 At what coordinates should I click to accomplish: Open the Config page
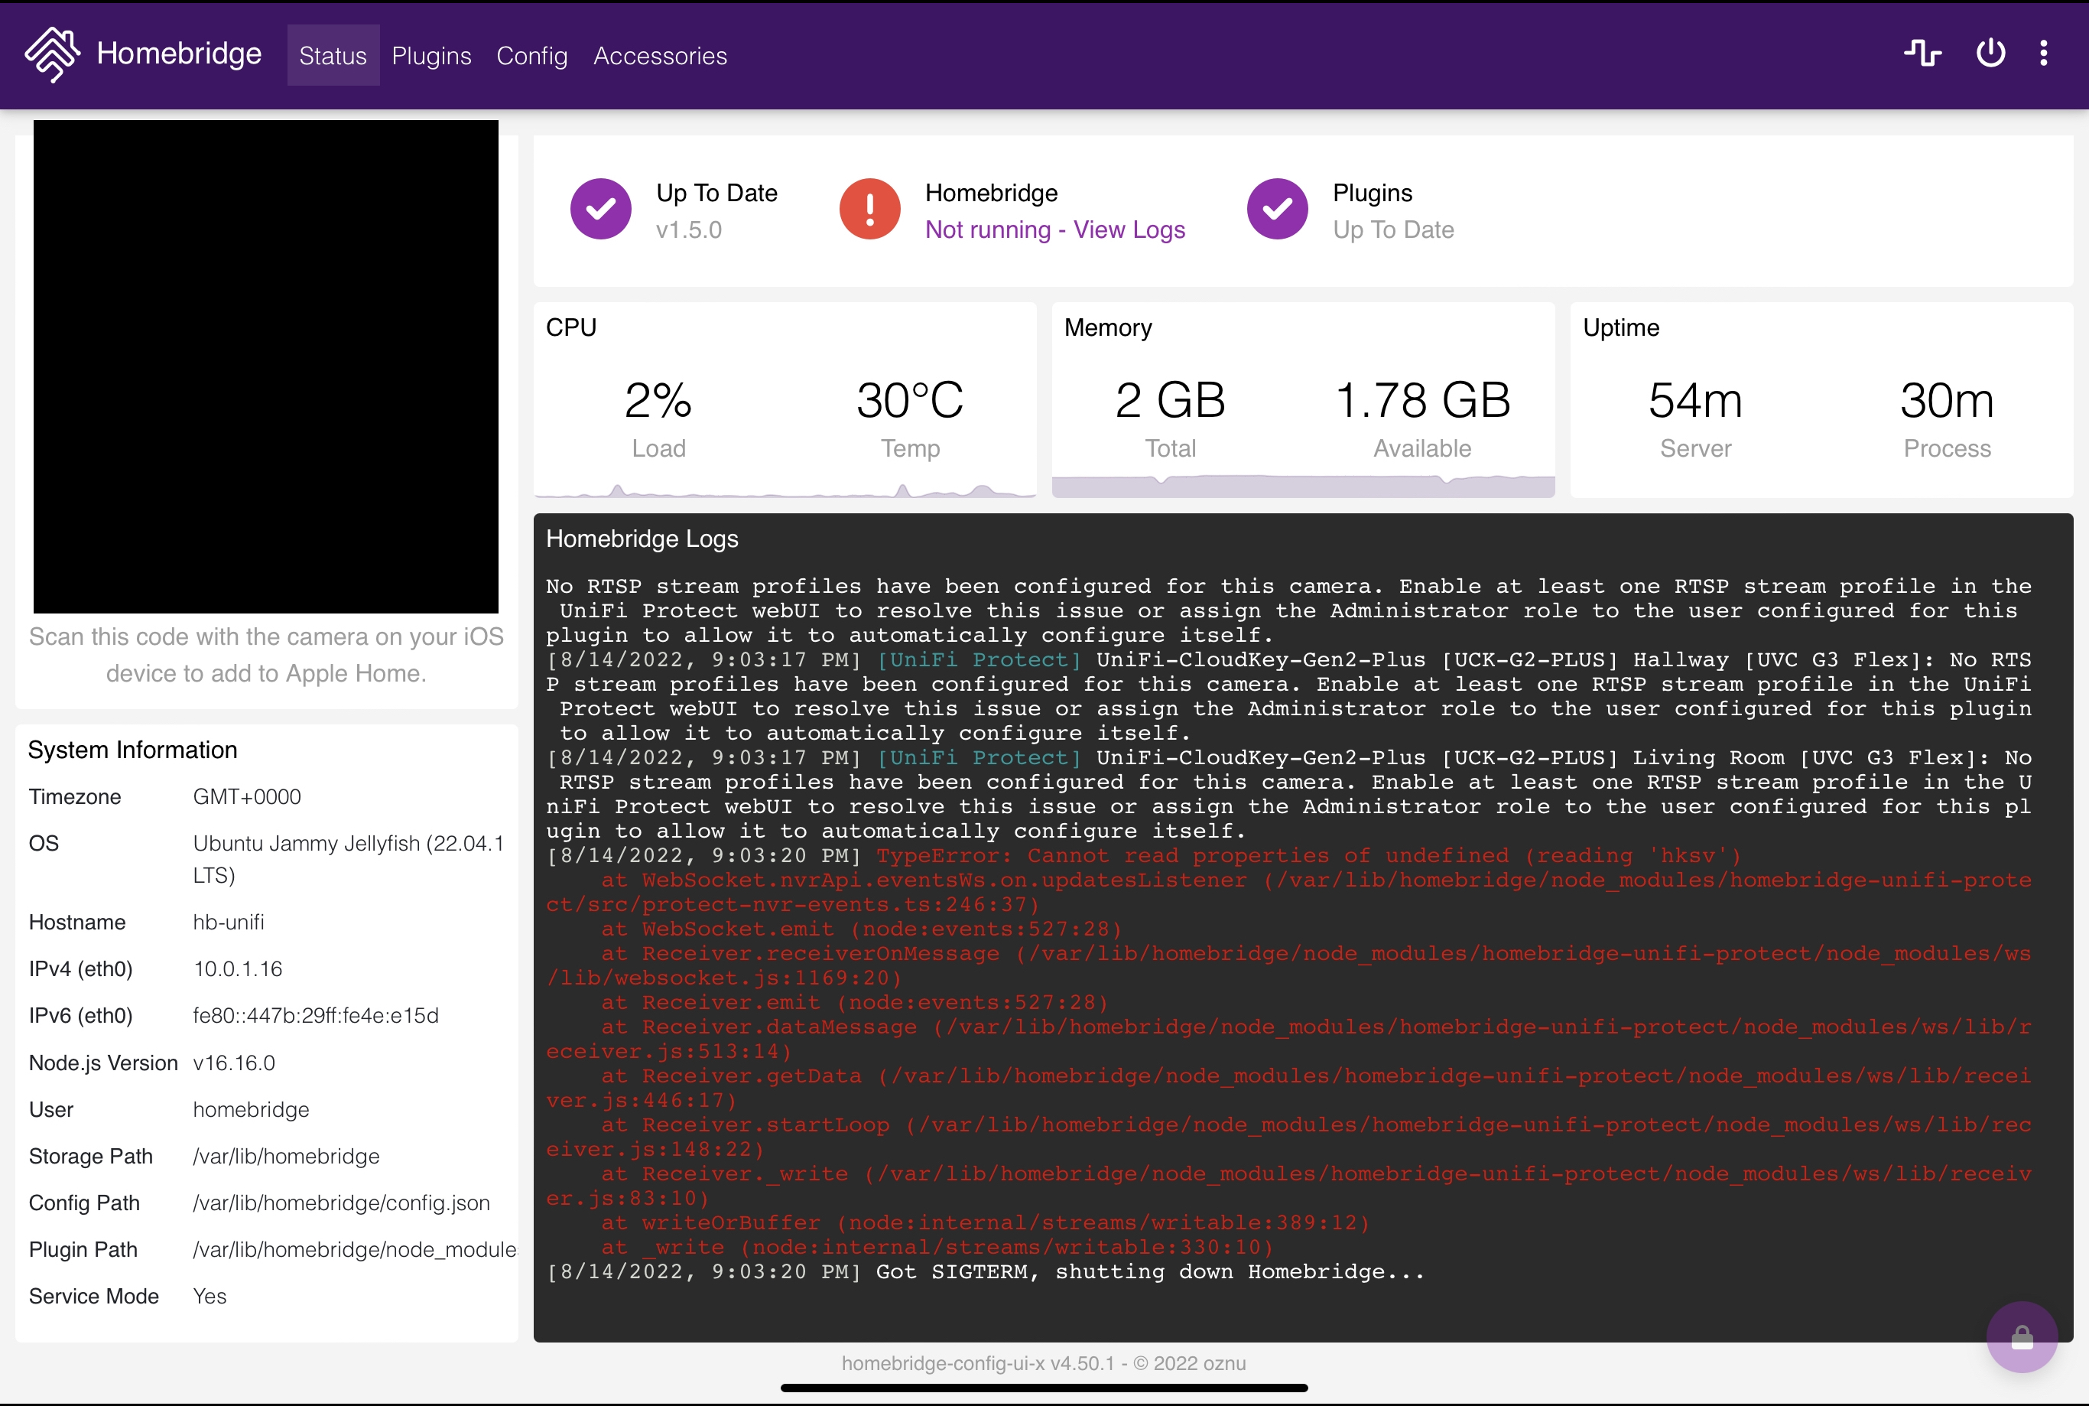tap(531, 56)
